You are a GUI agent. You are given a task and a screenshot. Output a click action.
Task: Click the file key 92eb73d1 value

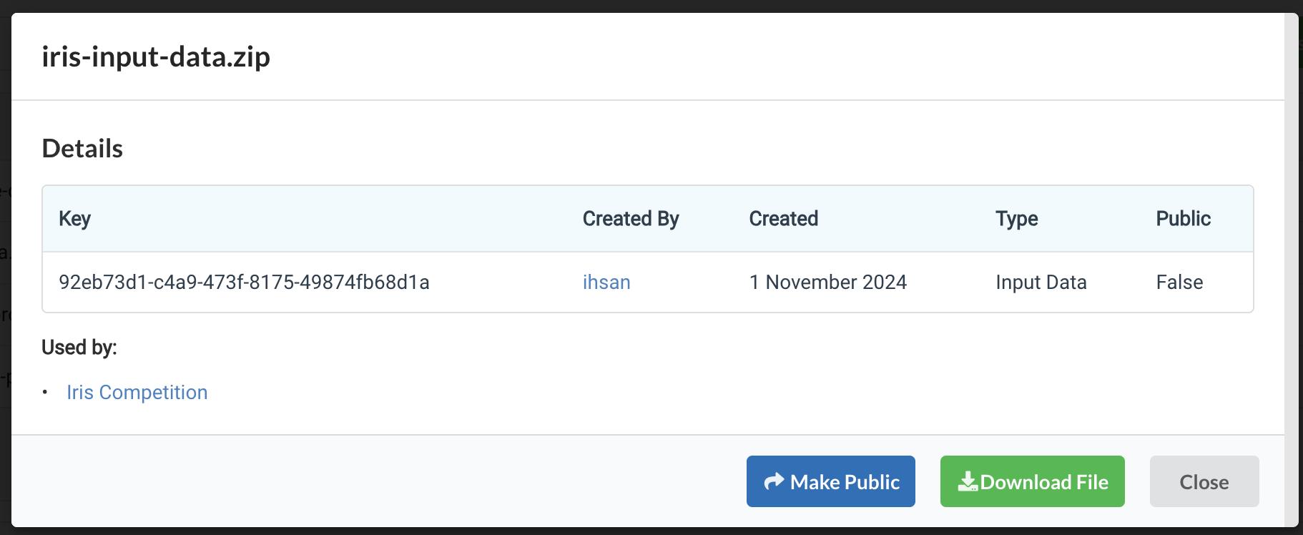[244, 283]
